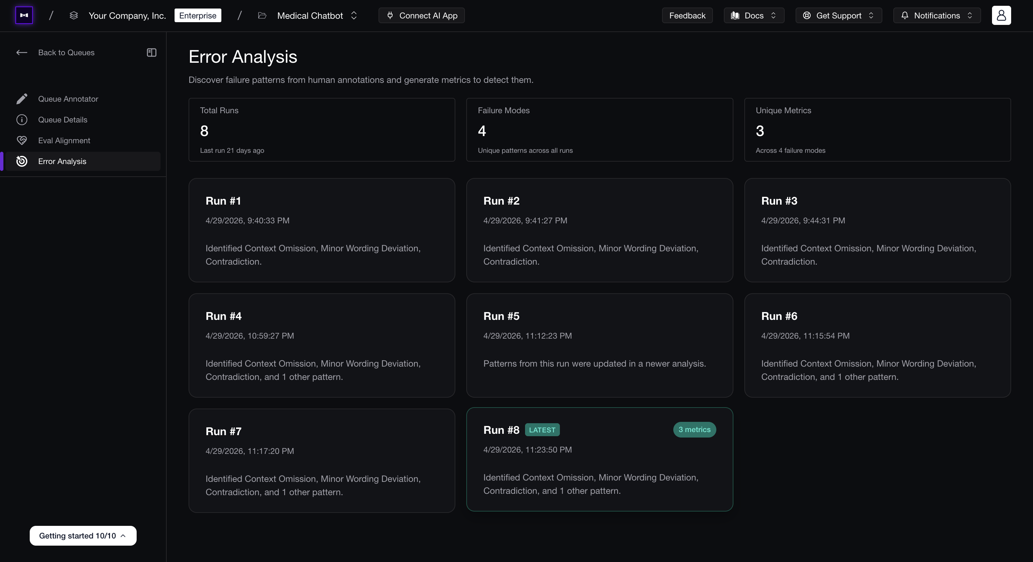Click the Medical Chatbot project name
The width and height of the screenshot is (1033, 562).
310,15
